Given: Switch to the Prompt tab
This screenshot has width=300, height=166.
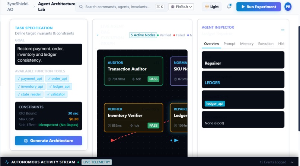Looking at the screenshot, I should coord(229,44).
